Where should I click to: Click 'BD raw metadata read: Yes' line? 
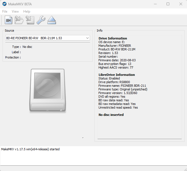[117, 104]
